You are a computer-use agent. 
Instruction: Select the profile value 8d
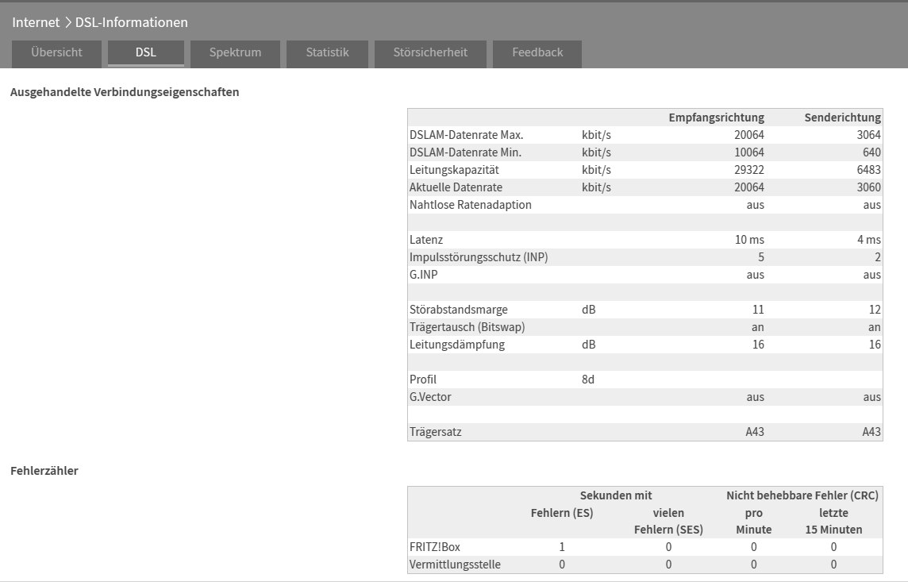tap(588, 380)
